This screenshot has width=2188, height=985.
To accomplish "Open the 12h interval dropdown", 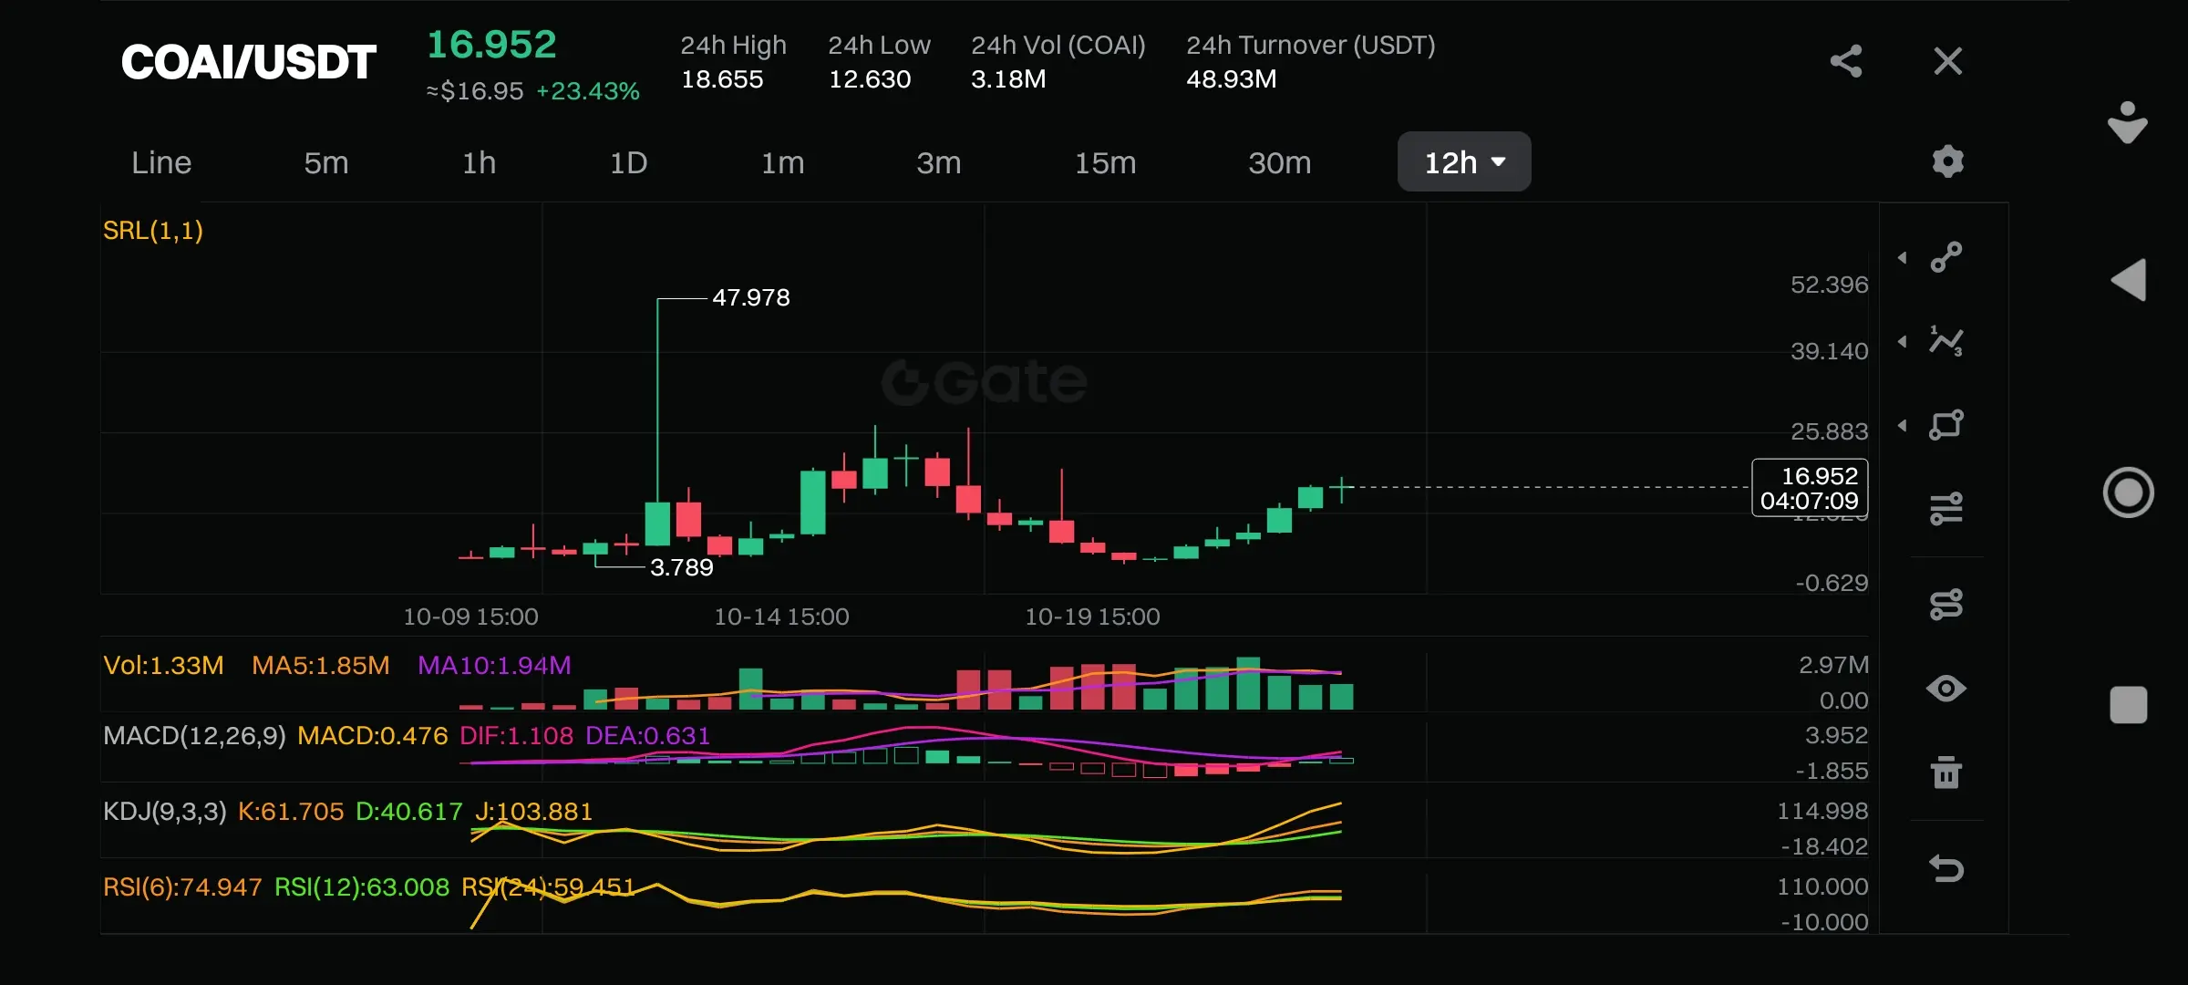I will tap(1463, 162).
